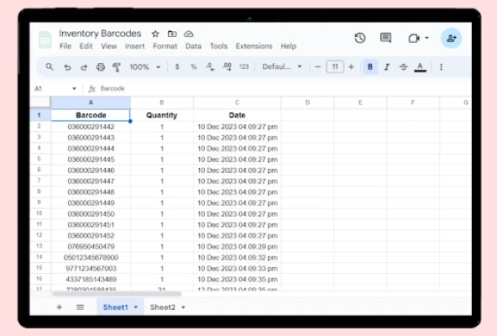Select the paint format roller icon
This screenshot has height=336, width=497.
tap(117, 67)
